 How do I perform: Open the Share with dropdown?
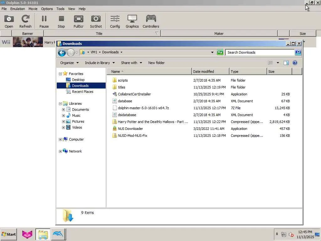point(131,63)
